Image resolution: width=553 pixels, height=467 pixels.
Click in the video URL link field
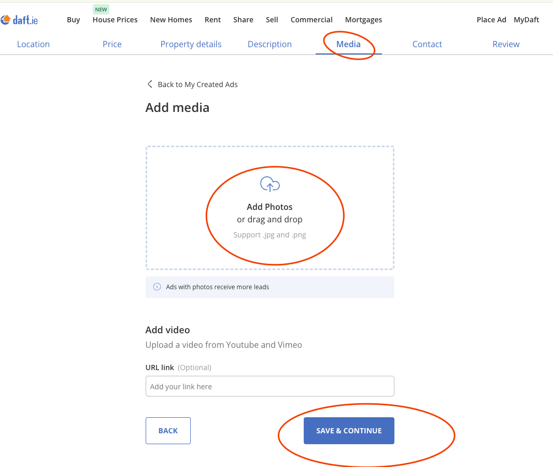point(270,386)
